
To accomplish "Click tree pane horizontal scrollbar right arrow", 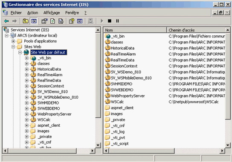I will coord(93,151).
